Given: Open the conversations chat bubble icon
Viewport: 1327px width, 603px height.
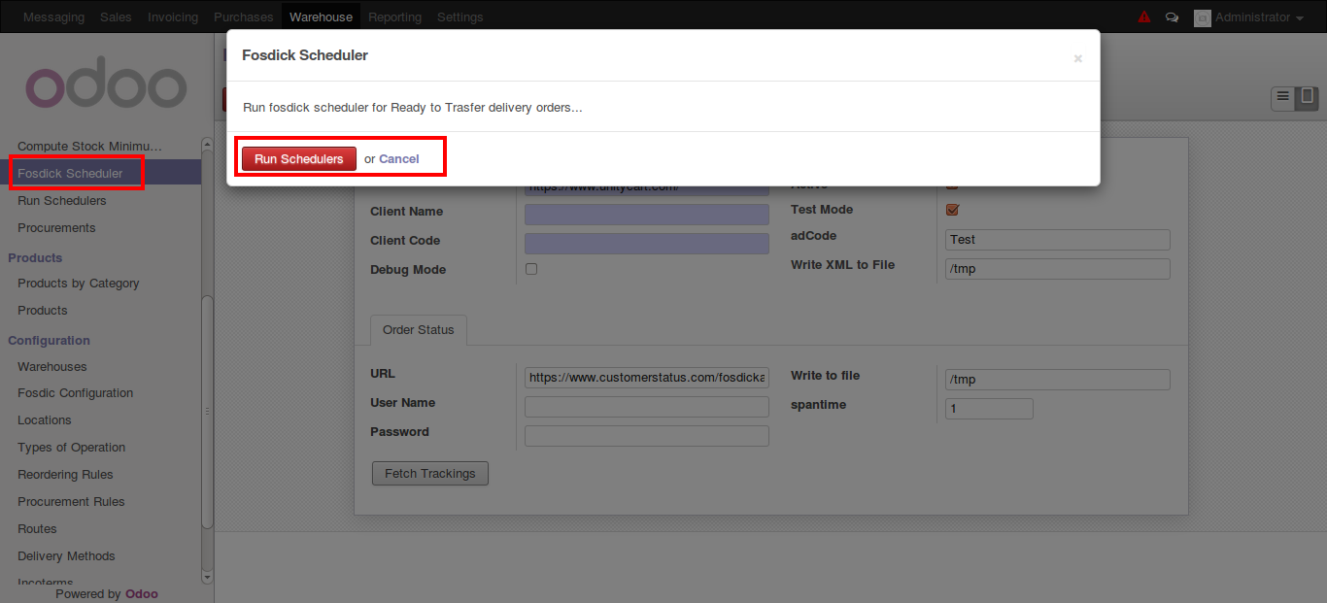Looking at the screenshot, I should pyautogui.click(x=1172, y=17).
